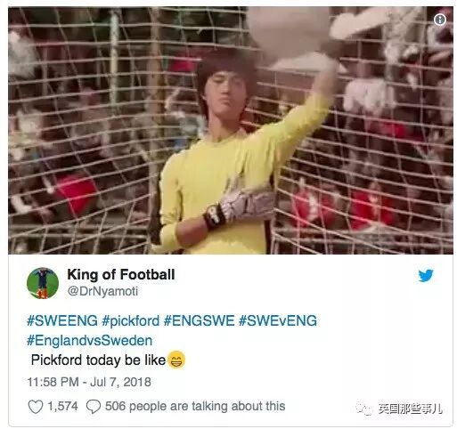This screenshot has width=457, height=429.
Task: Open the King of Football profile avatar
Action: [43, 283]
